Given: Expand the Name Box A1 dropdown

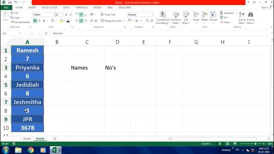Looking at the screenshot, I should pyautogui.click(x=20, y=33).
